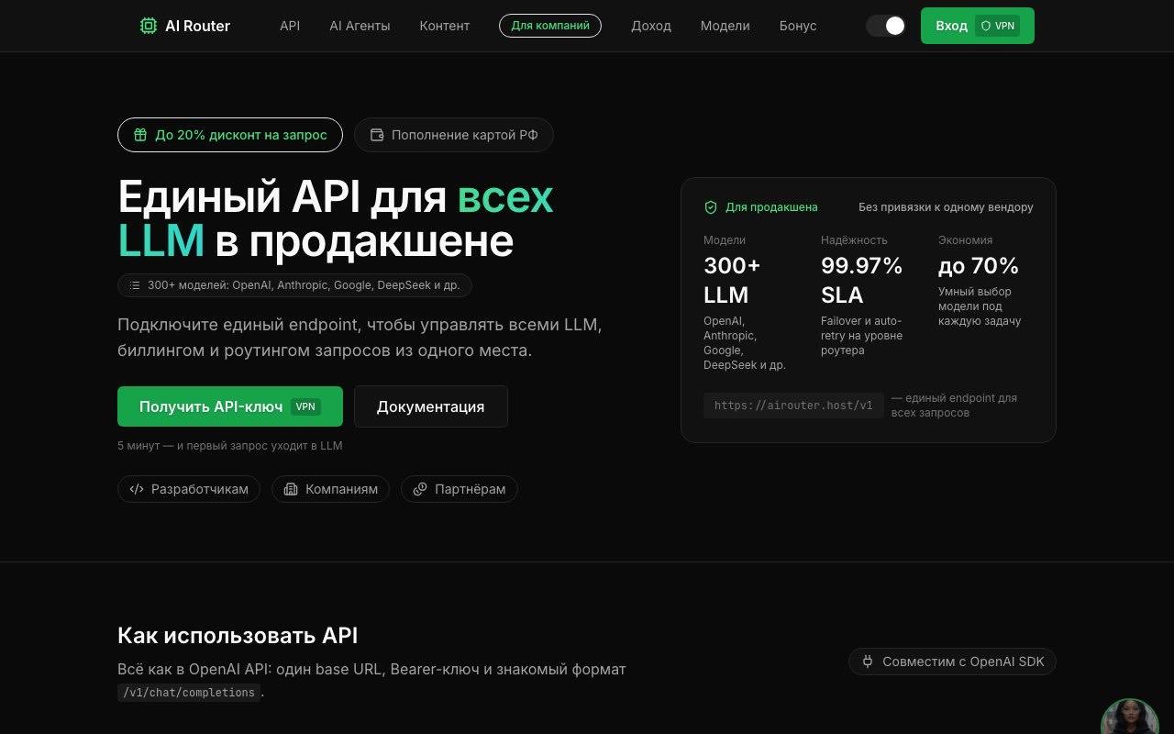Click the code icon in Разработчикам chip
Screen dimensions: 1174x734
[x=137, y=489]
